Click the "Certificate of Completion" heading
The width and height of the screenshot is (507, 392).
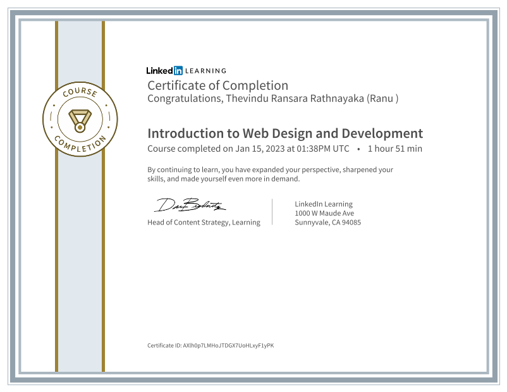point(217,85)
